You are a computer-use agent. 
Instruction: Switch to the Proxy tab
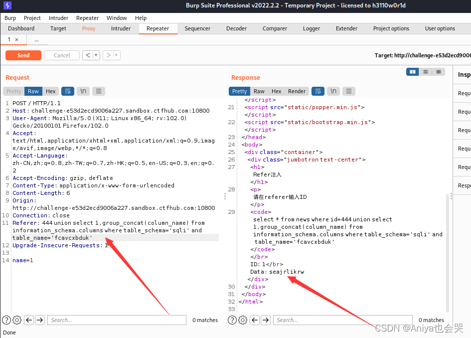pos(89,28)
